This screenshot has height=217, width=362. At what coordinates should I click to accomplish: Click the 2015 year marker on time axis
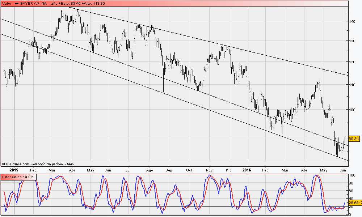click(x=14, y=170)
